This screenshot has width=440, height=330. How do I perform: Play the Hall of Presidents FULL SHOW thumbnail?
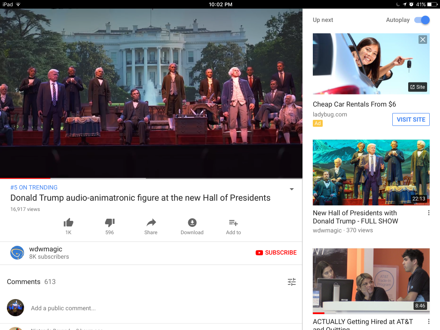371,172
